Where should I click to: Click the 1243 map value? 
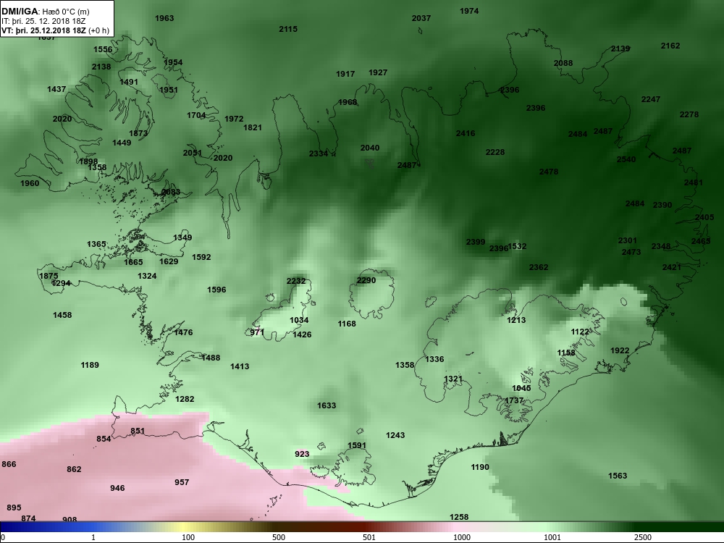[395, 435]
